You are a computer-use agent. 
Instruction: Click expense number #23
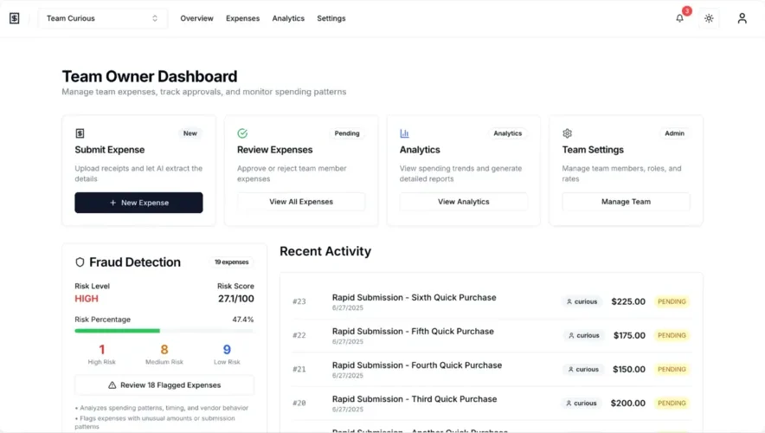point(299,301)
